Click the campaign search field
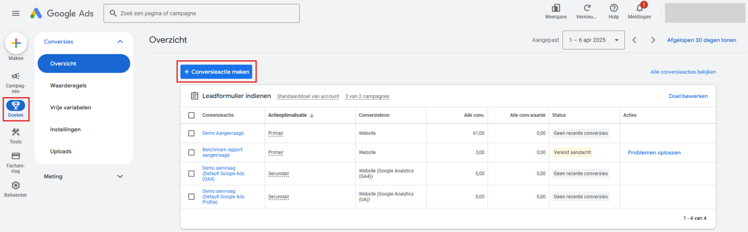The height and width of the screenshot is (232, 748). coord(206,14)
